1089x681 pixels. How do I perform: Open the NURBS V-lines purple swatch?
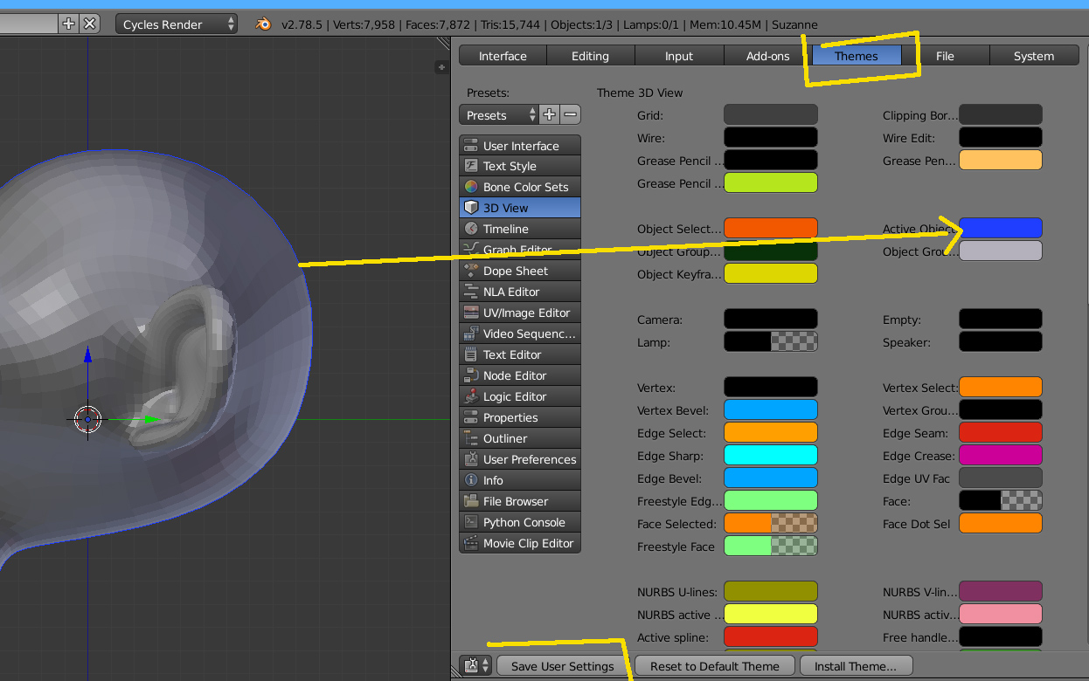pyautogui.click(x=1001, y=591)
